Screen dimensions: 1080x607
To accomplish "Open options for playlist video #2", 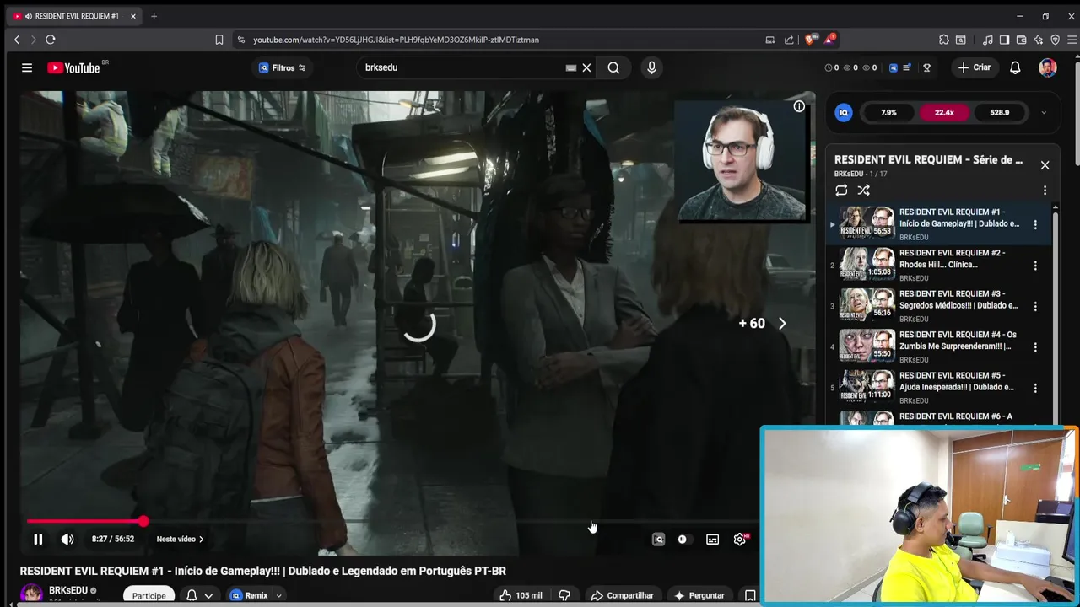I will 1035,266.
